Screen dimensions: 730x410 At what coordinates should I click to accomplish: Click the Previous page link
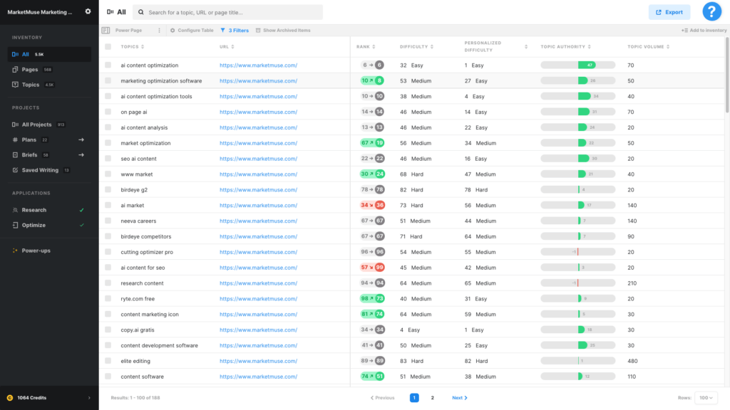coord(383,398)
